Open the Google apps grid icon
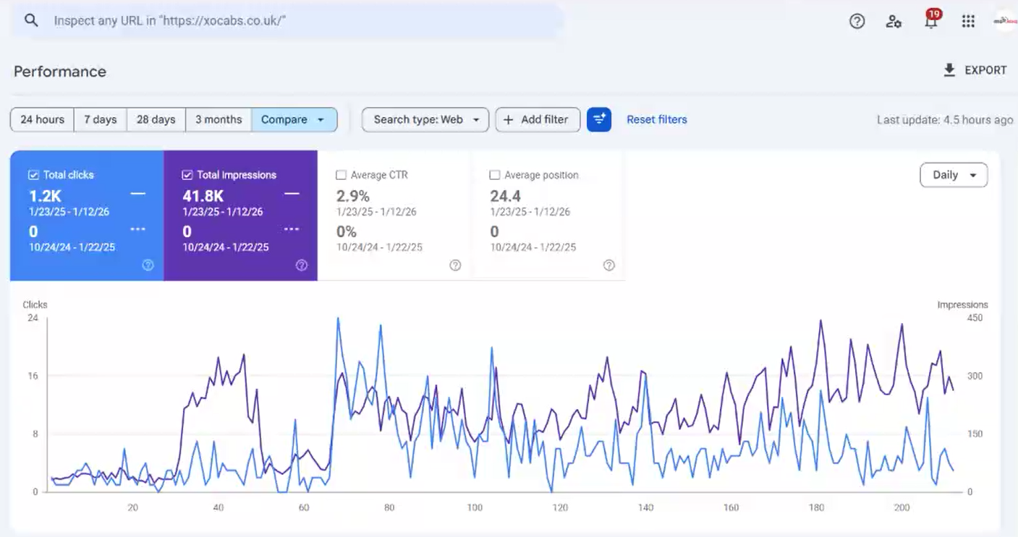 pos(968,21)
